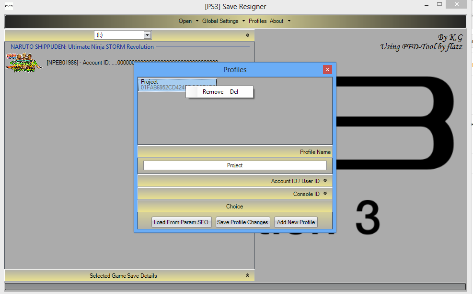Click the PS3 app icon in title bar
This screenshot has height=294, width=473.
9,6
